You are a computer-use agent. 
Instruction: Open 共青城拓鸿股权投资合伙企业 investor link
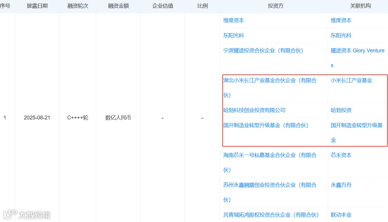point(271,215)
